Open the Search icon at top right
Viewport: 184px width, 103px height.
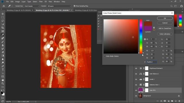pyautogui.click(x=171, y=6)
